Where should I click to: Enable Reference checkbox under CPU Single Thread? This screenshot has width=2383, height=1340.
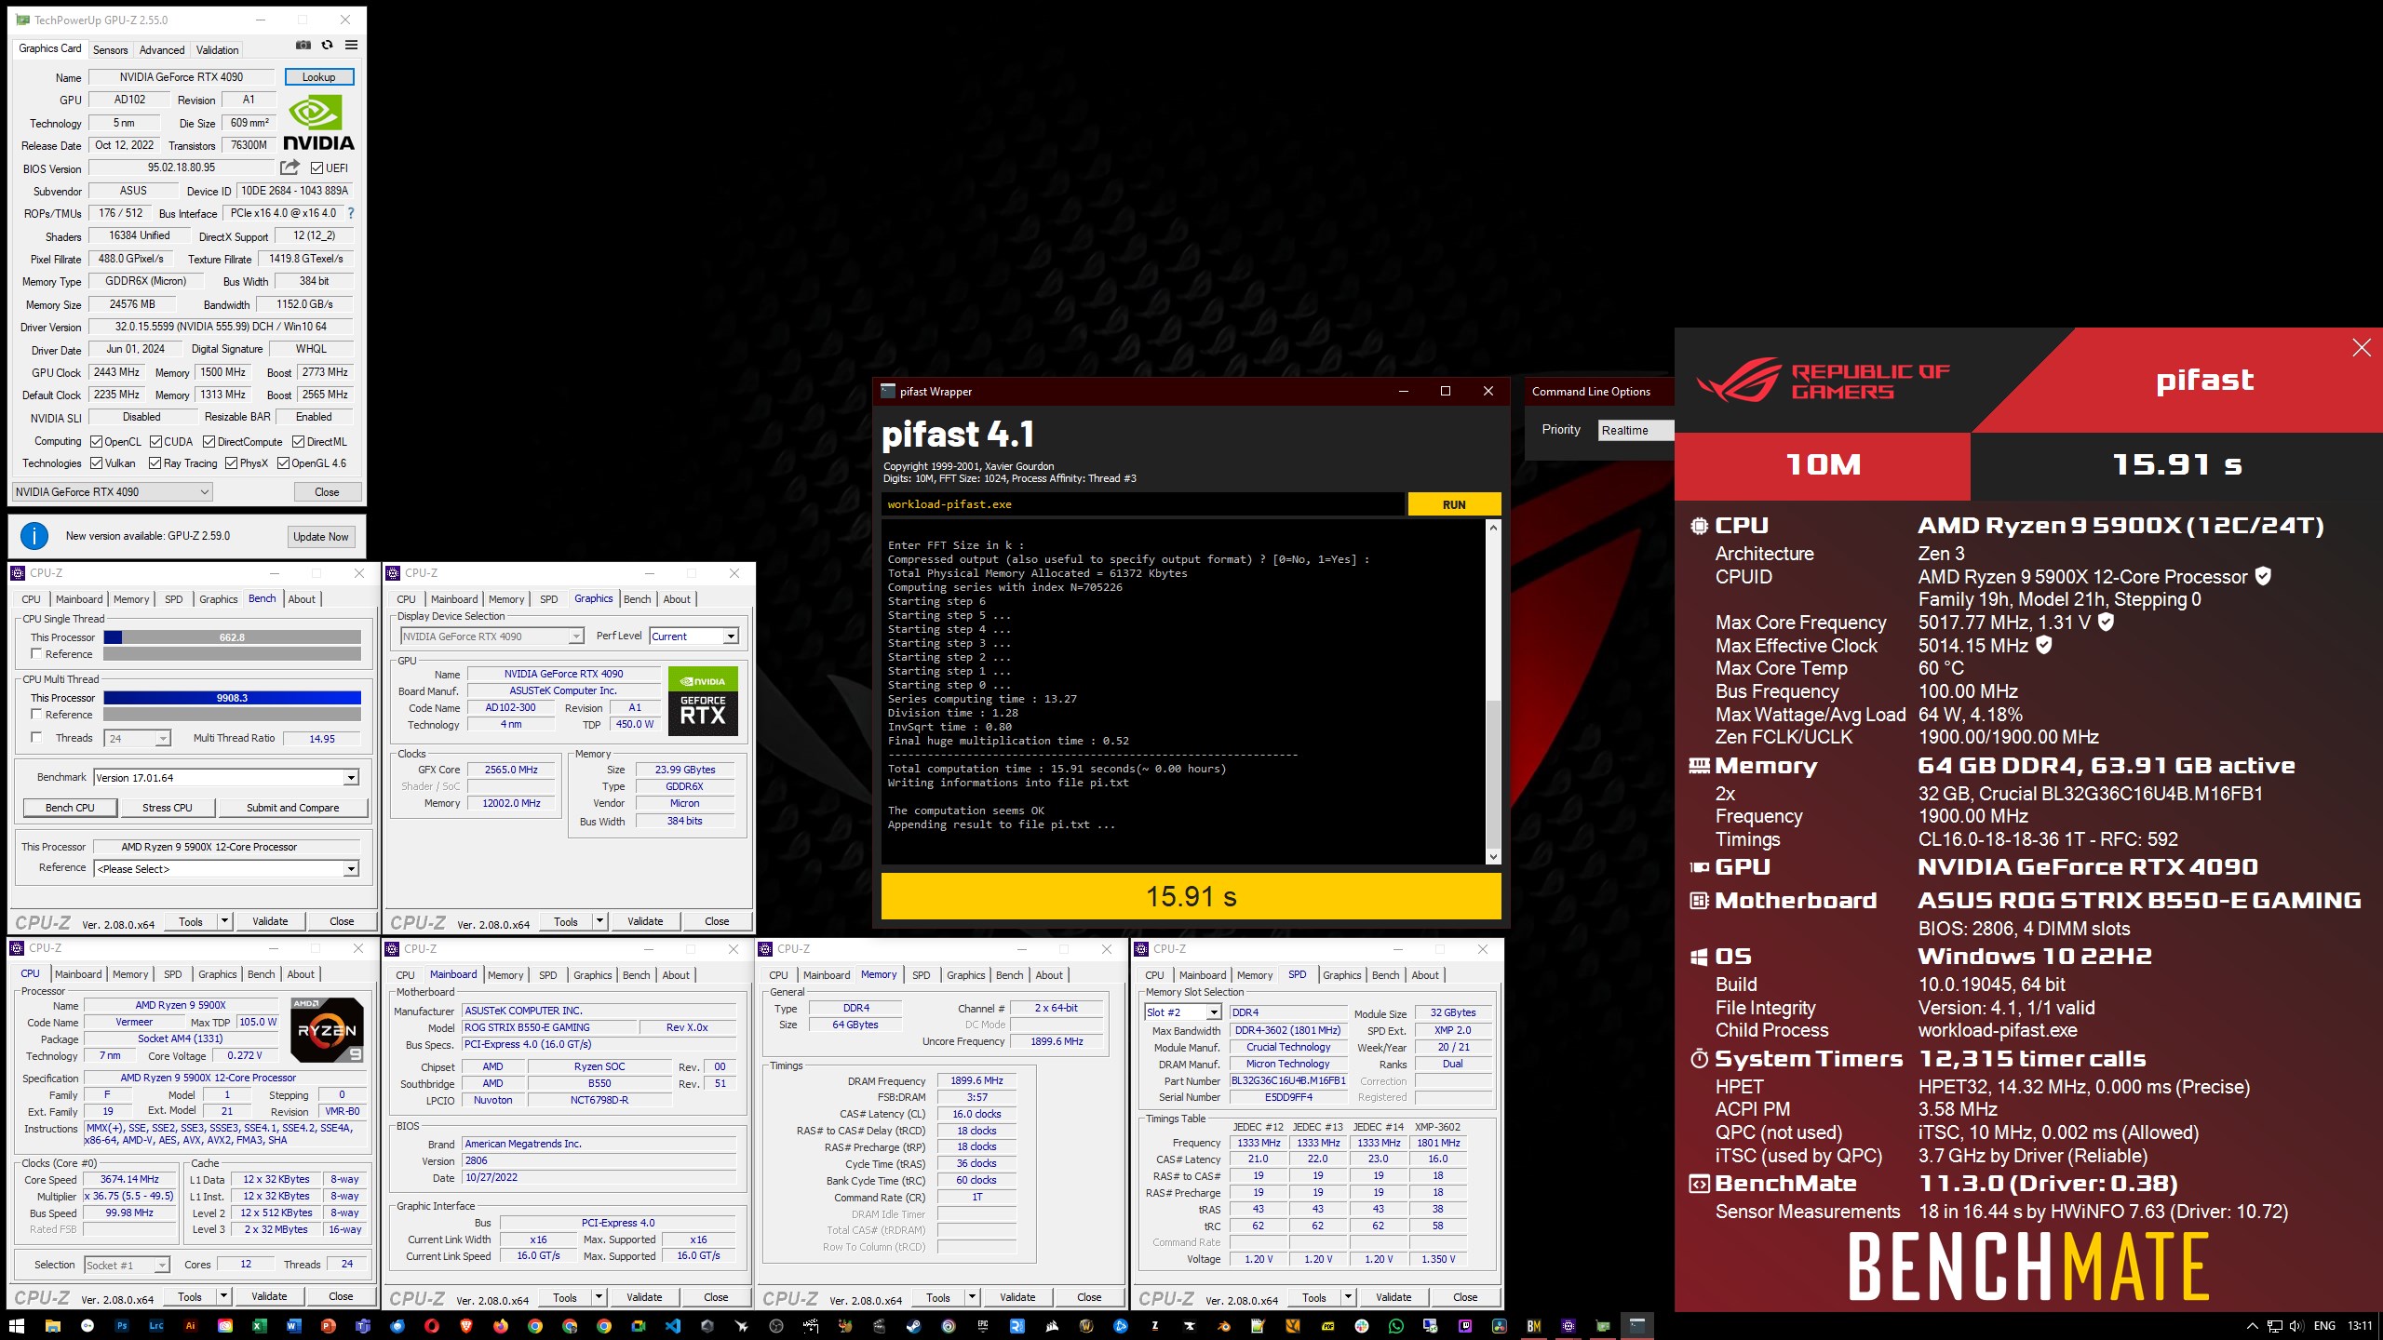(x=36, y=654)
